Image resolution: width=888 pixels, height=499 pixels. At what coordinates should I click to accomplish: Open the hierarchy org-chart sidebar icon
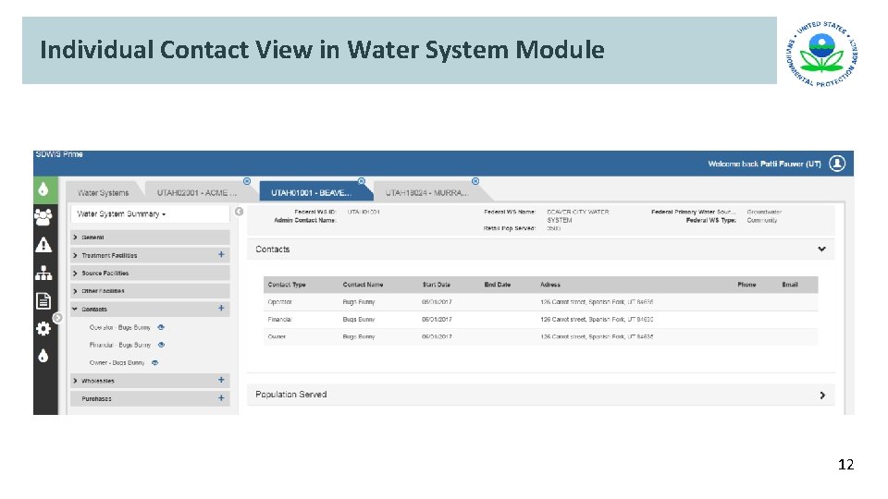point(43,273)
